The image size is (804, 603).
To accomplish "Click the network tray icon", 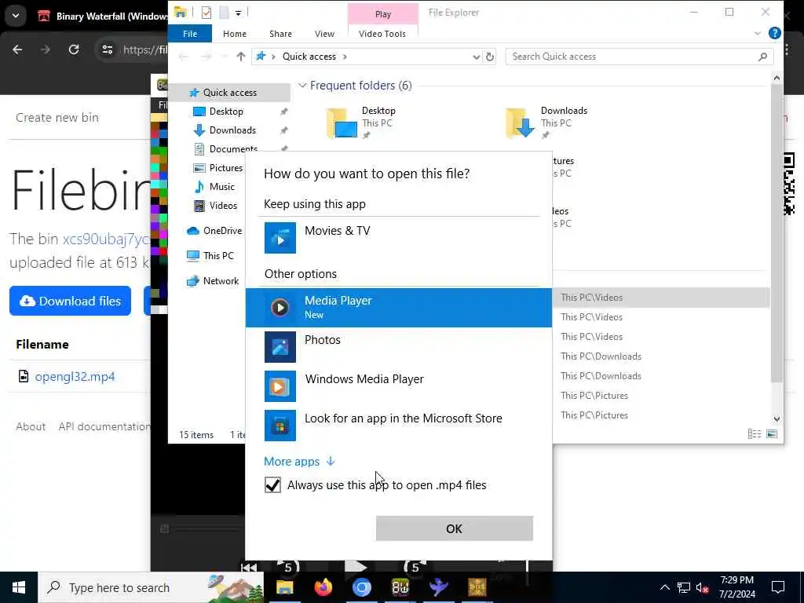I will 684,587.
